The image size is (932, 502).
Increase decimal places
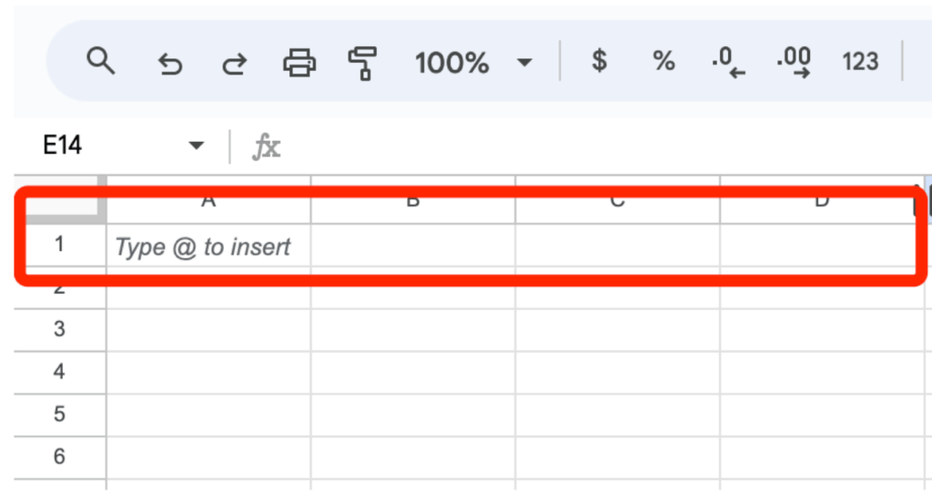(x=794, y=63)
